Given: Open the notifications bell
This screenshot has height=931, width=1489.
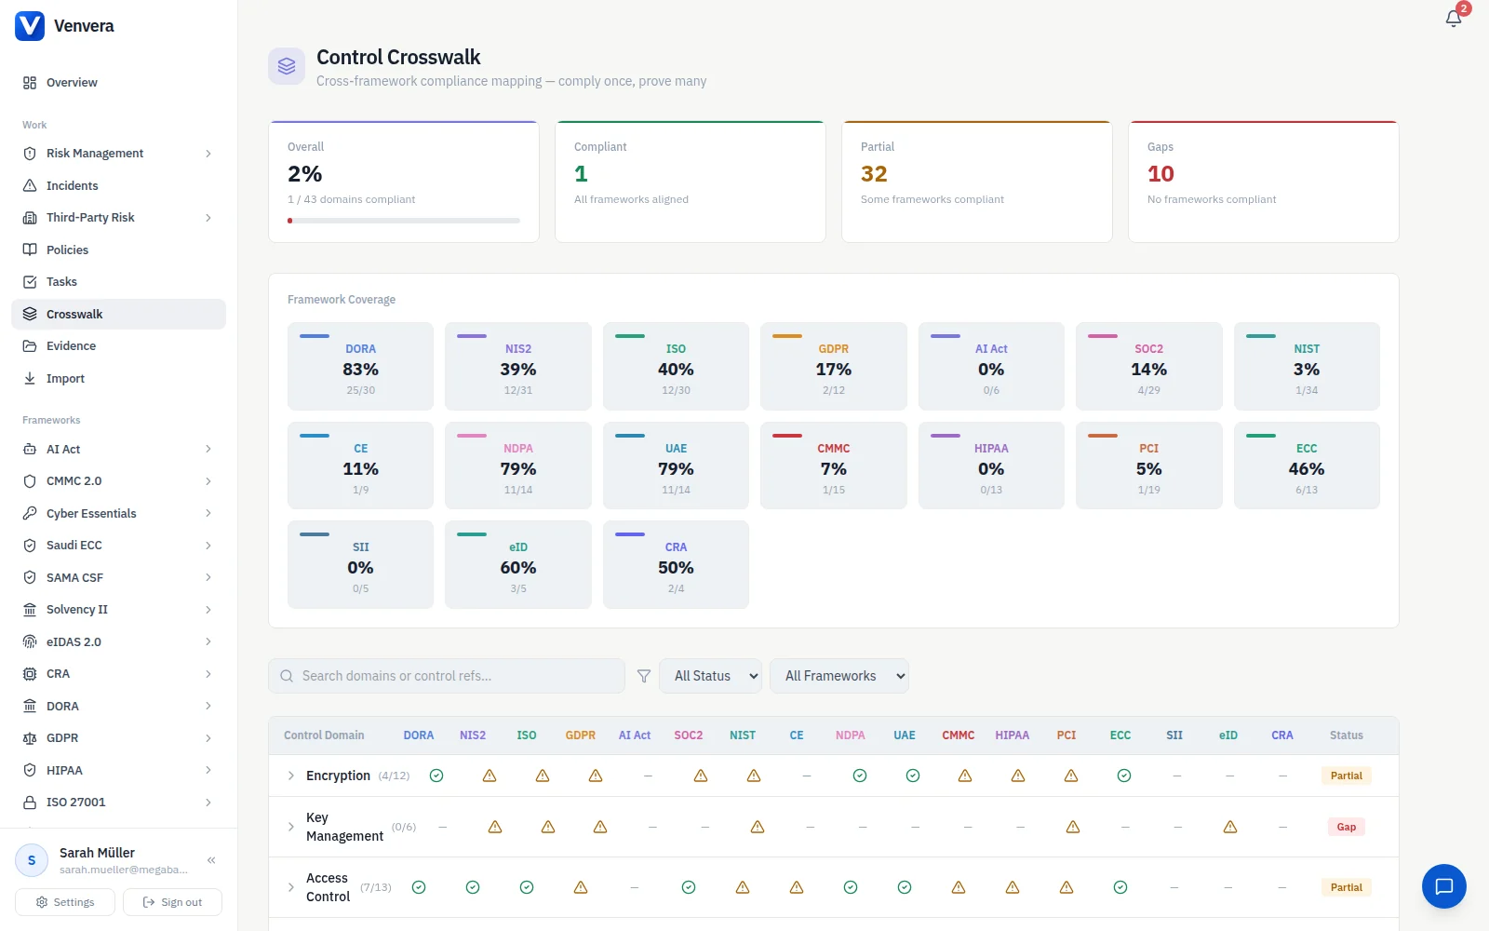Looking at the screenshot, I should (1454, 19).
